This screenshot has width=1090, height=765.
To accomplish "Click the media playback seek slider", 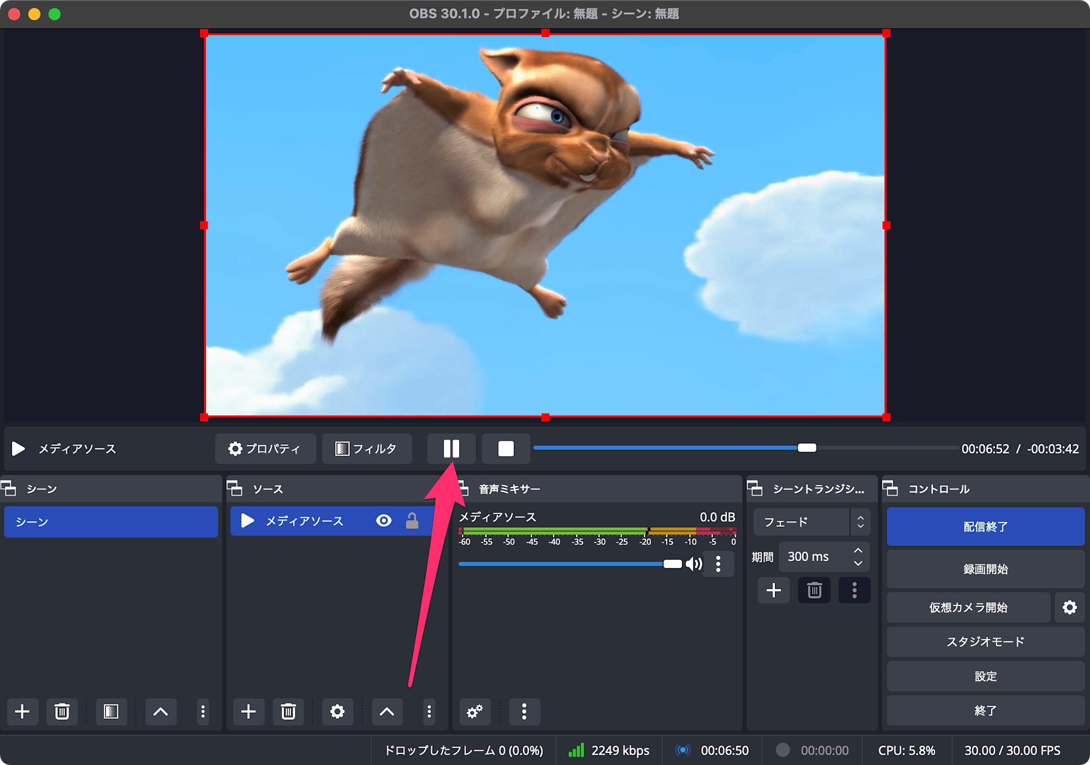I will tap(746, 448).
